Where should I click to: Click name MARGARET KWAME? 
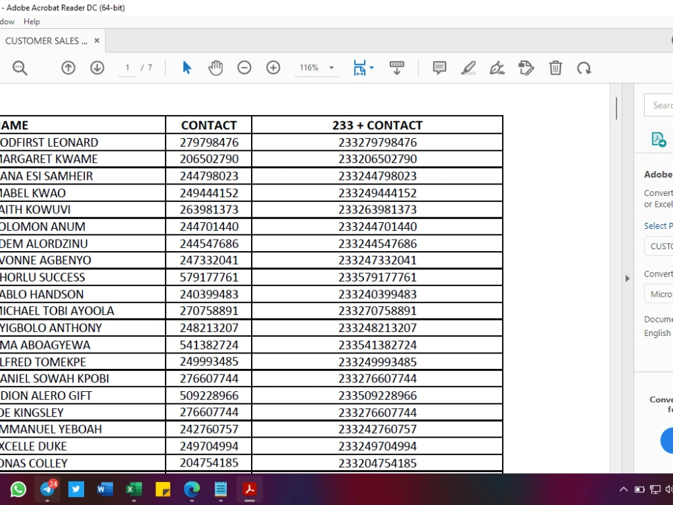coord(48,159)
